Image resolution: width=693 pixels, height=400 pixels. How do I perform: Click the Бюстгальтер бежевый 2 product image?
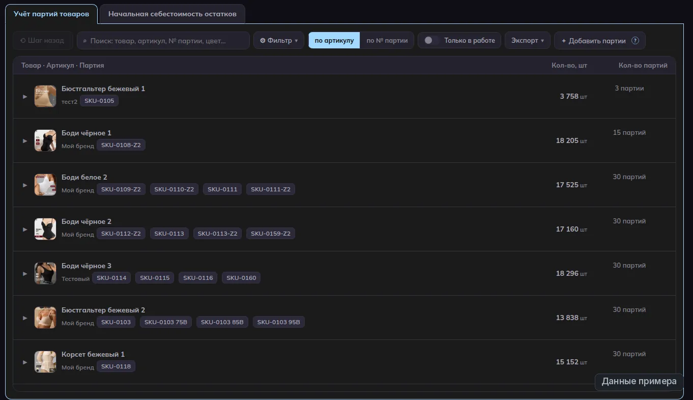click(45, 318)
